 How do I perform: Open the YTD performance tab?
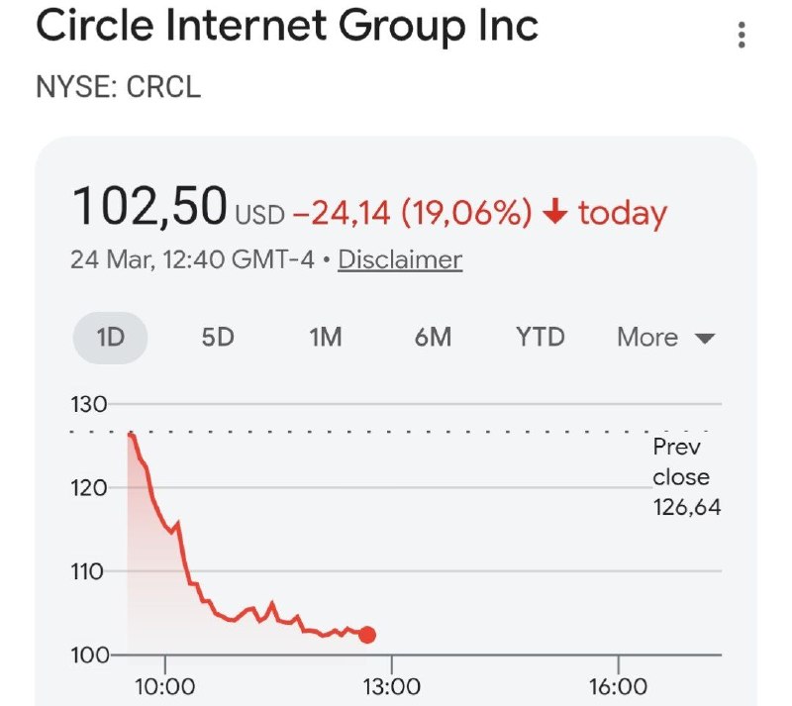tap(539, 338)
